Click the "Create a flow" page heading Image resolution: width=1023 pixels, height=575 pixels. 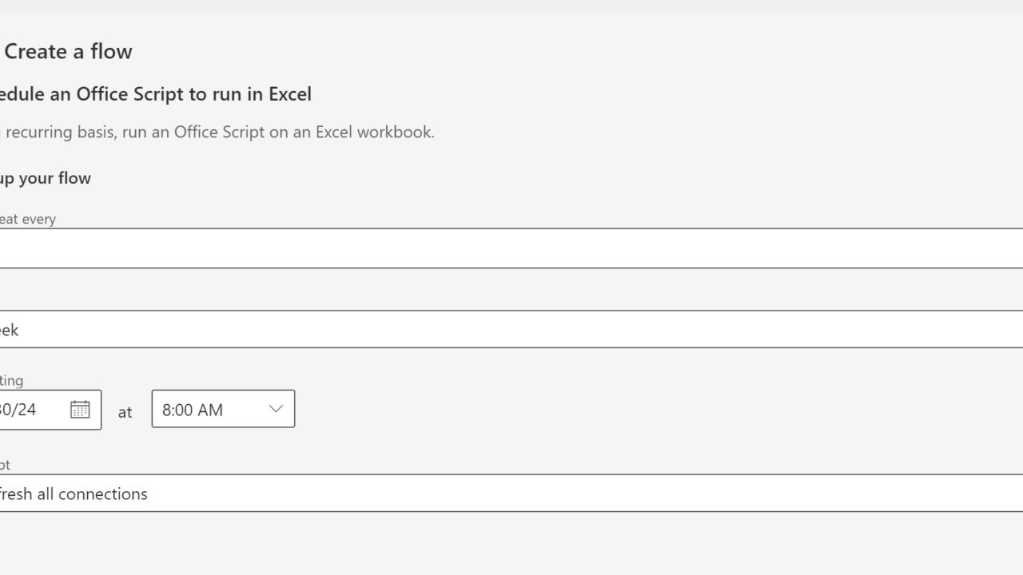(x=69, y=52)
